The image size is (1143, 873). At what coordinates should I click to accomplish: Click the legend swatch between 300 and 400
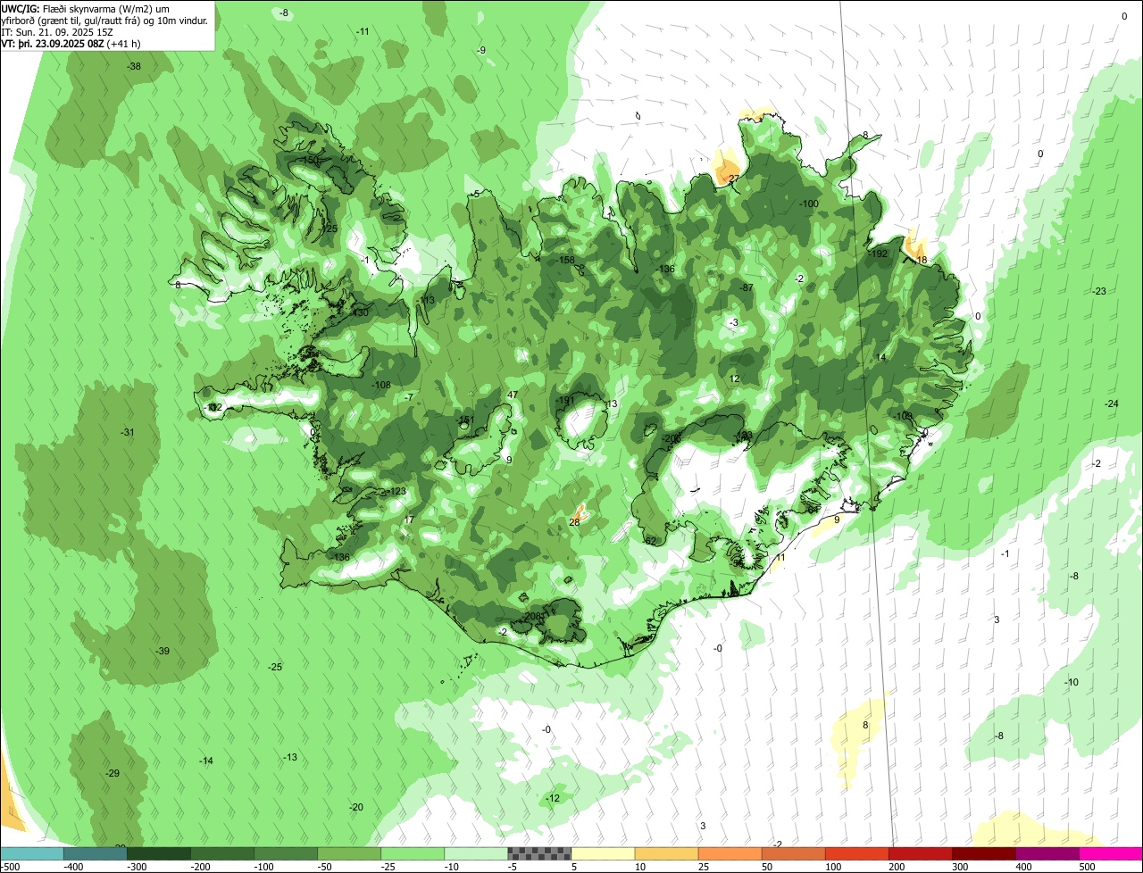click(983, 853)
